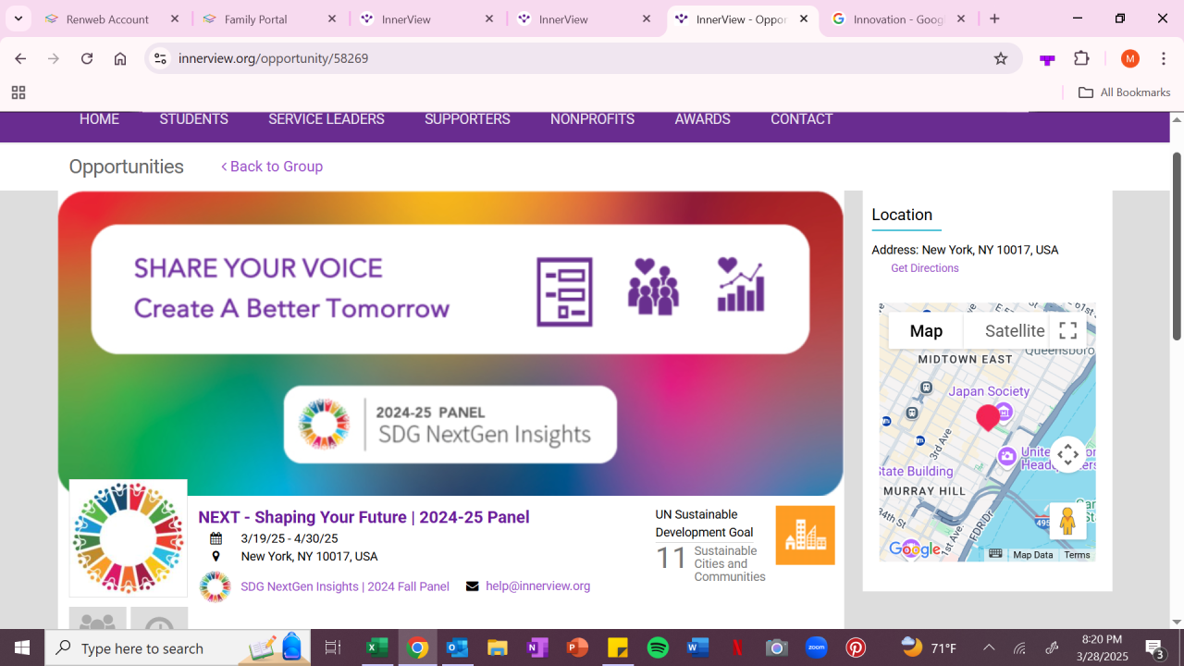The height and width of the screenshot is (666, 1184).
Task: Click the Map Data button
Action: tap(1032, 555)
